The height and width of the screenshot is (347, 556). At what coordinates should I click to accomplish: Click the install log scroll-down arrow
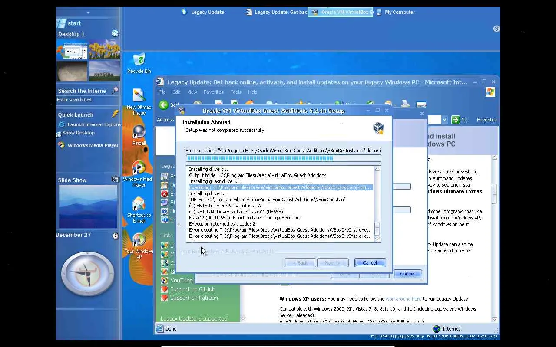(x=377, y=239)
